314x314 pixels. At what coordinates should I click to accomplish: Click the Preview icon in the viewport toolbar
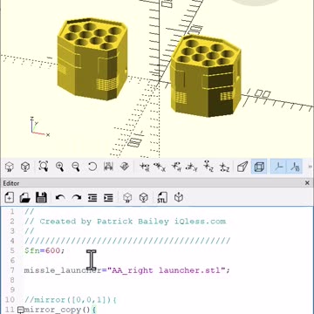pos(10,167)
